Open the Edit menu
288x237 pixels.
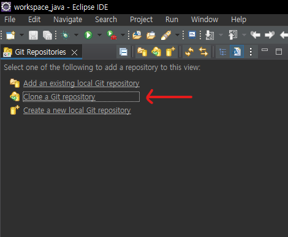(x=34, y=20)
